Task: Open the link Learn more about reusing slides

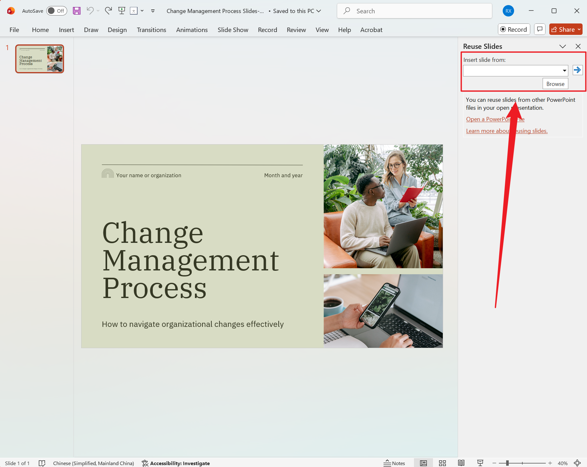Action: pos(506,131)
